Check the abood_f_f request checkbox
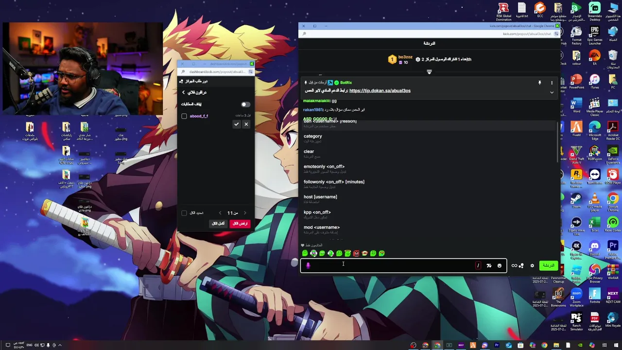Viewport: 622px width, 350px height. pyautogui.click(x=184, y=116)
